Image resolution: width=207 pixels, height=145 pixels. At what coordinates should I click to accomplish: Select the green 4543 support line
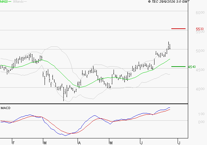point(178,67)
